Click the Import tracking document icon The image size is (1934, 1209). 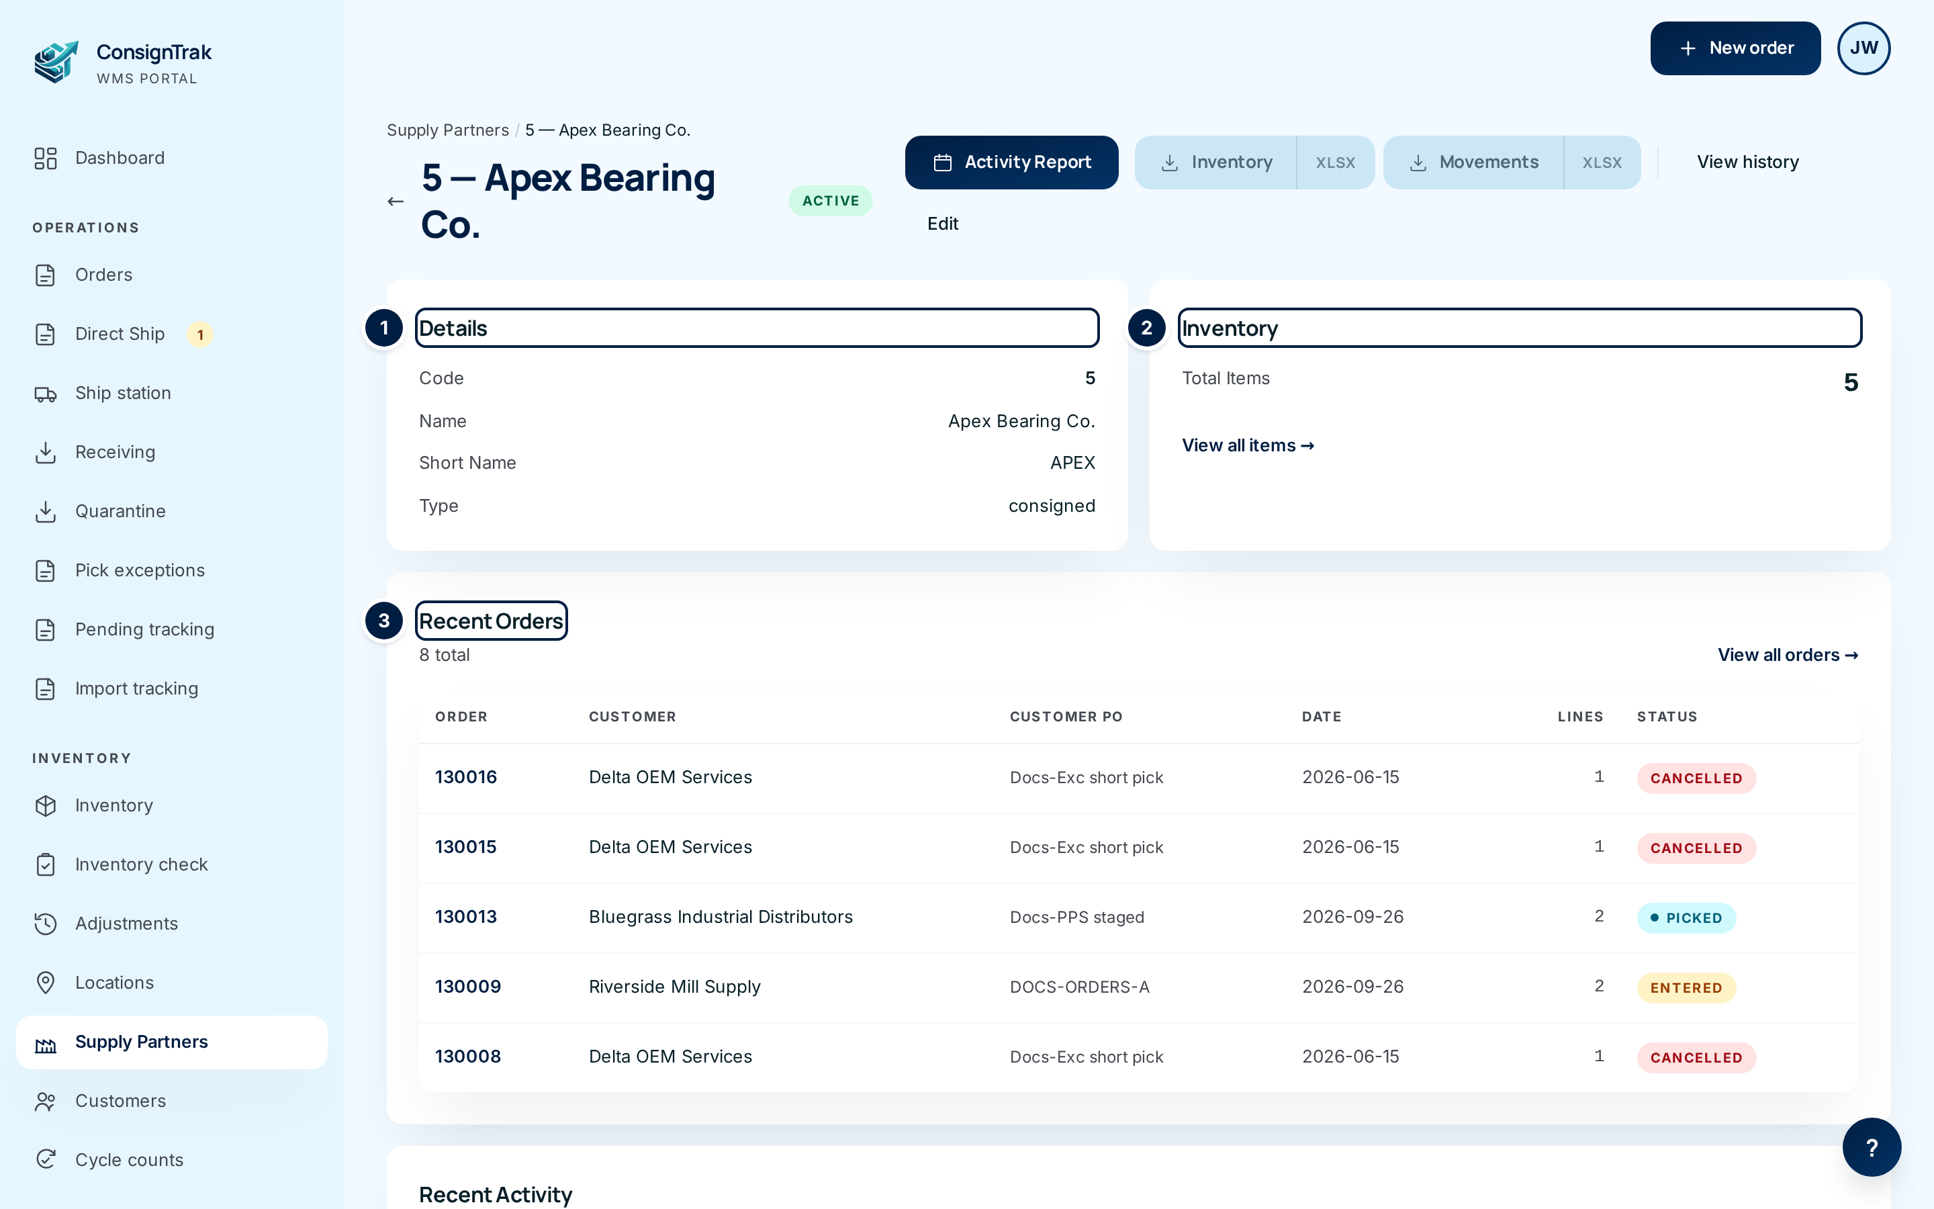46,689
